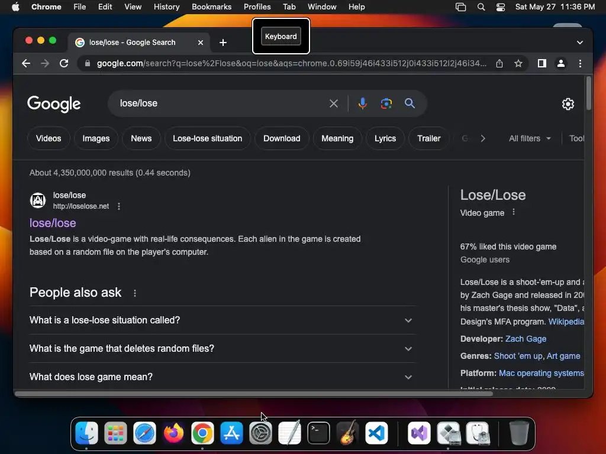The image size is (606, 454).
Task: Select the Lyrics filter chip
Action: 385,138
